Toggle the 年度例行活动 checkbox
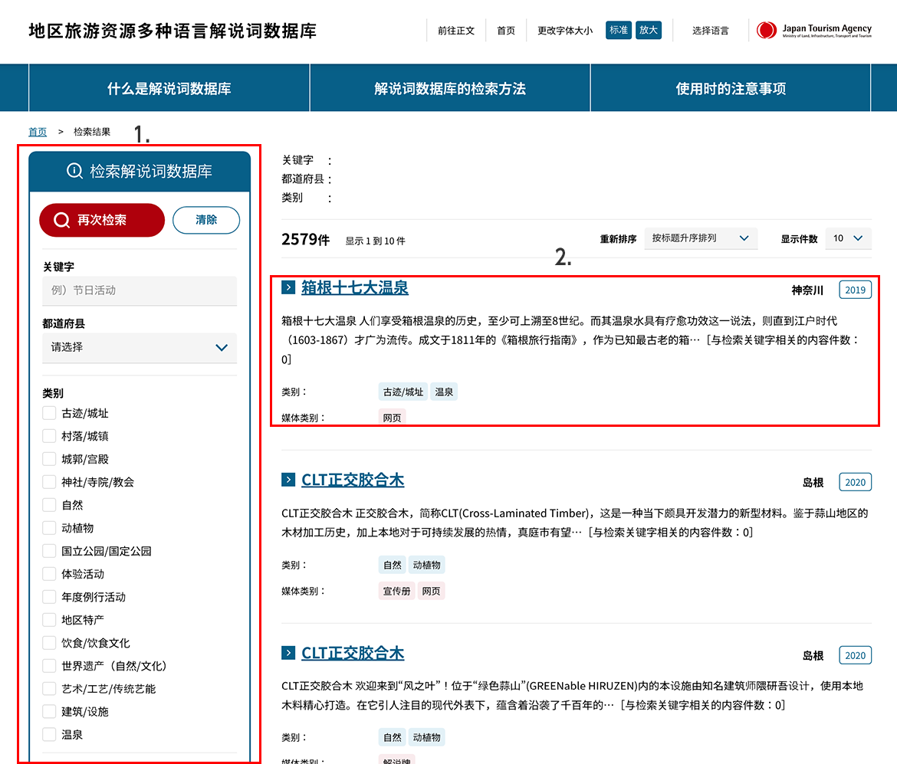Viewport: 897px width, 764px height. point(49,596)
